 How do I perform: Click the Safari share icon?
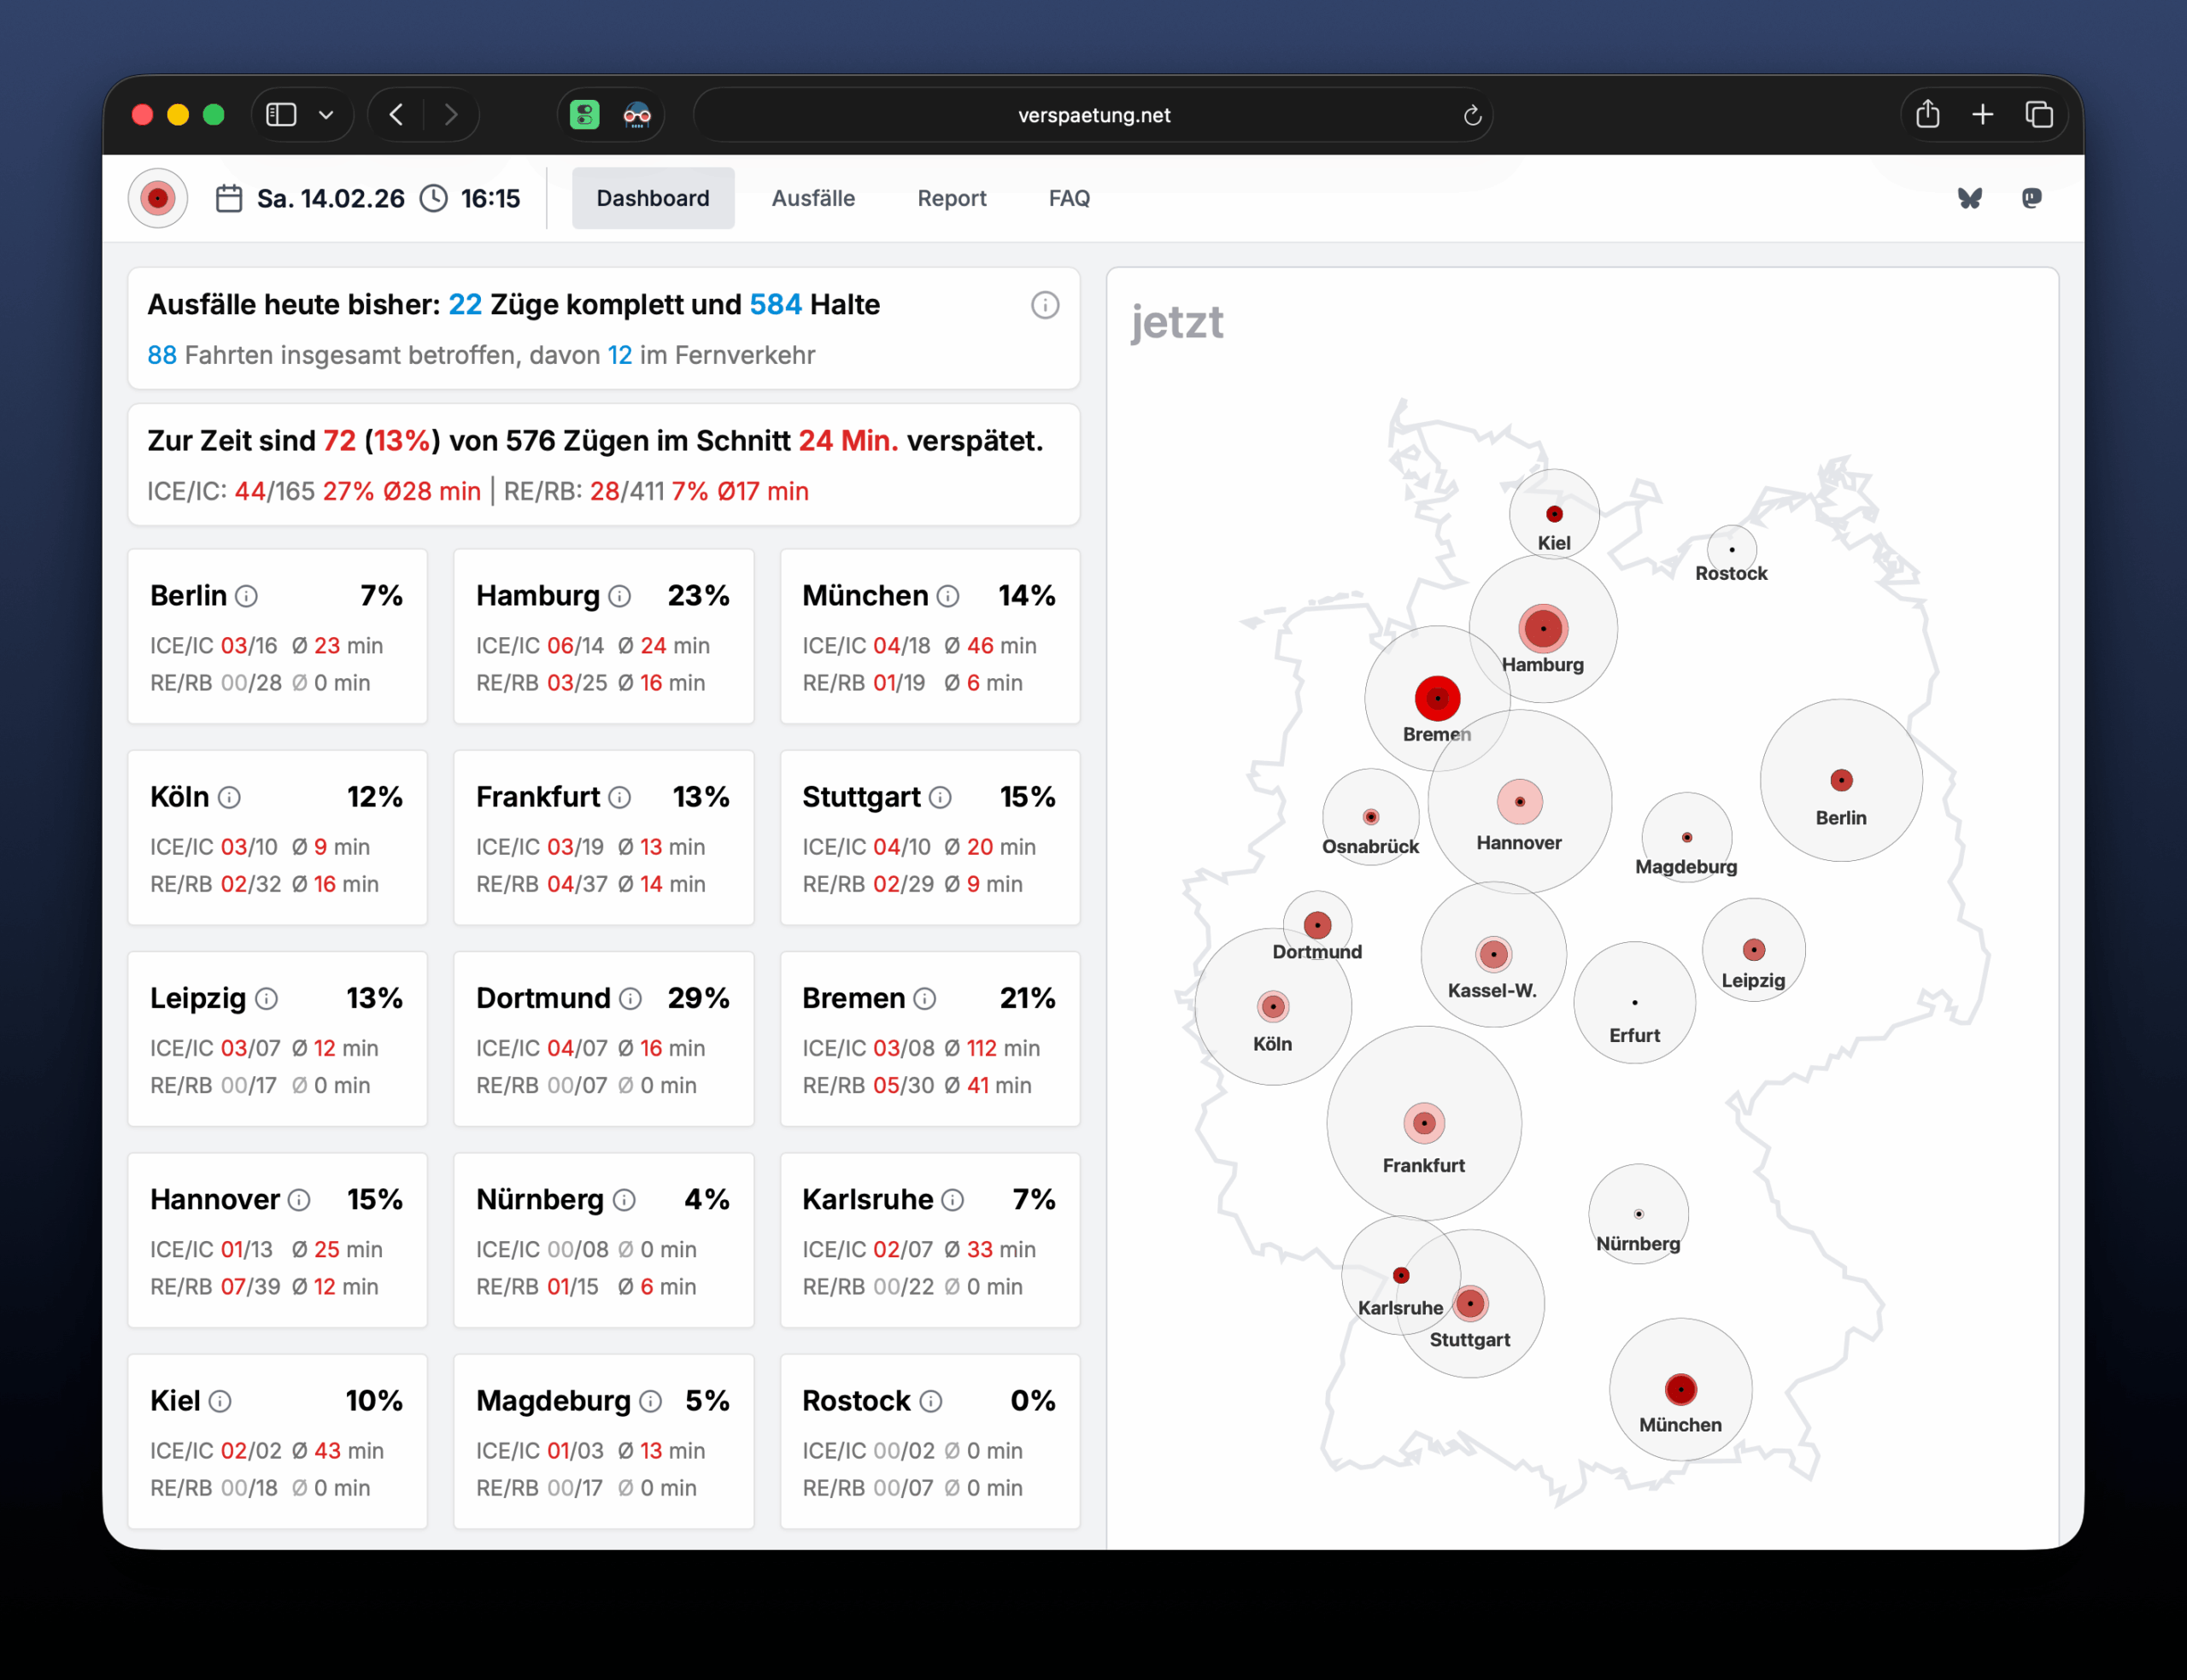click(1927, 115)
